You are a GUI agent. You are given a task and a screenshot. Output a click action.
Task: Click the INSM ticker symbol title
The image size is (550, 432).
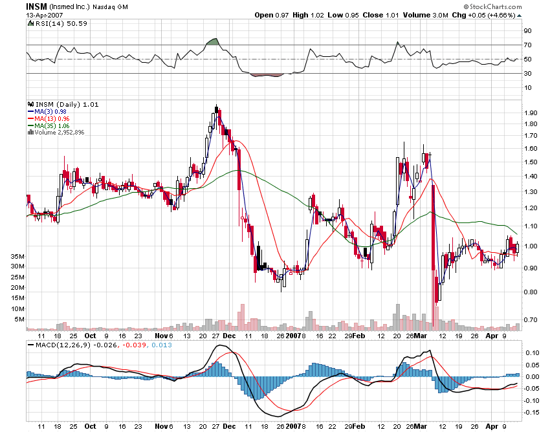pos(36,6)
